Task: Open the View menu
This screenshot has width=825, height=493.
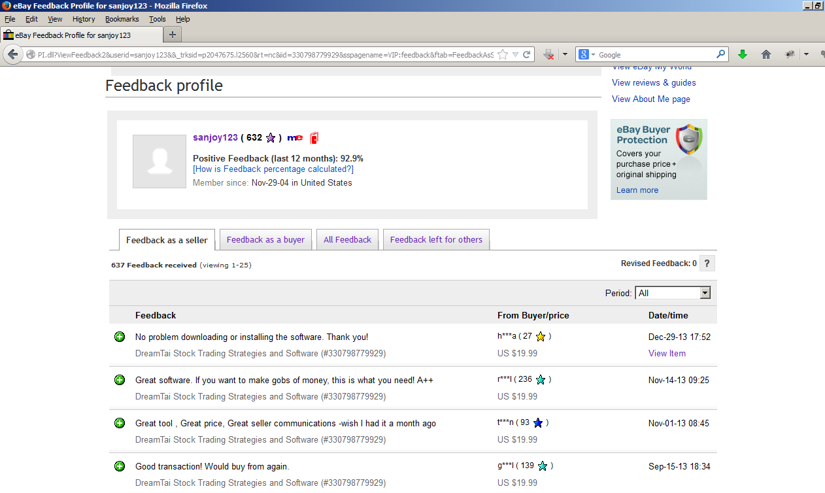Action: click(55, 20)
